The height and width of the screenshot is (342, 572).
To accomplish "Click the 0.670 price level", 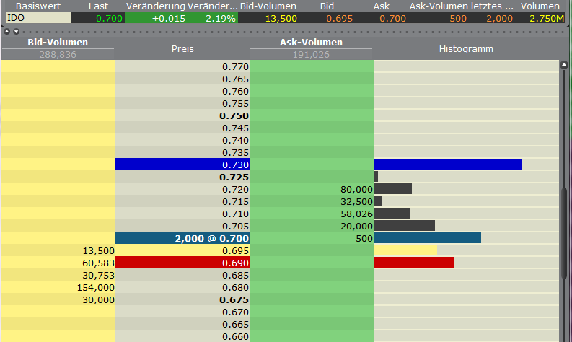I will click(x=235, y=312).
